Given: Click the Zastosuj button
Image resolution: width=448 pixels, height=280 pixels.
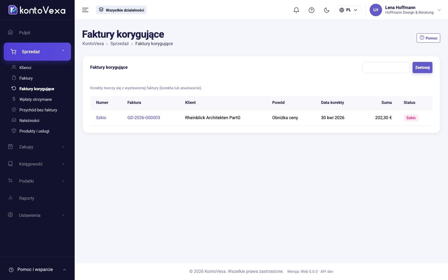Looking at the screenshot, I should [422, 68].
